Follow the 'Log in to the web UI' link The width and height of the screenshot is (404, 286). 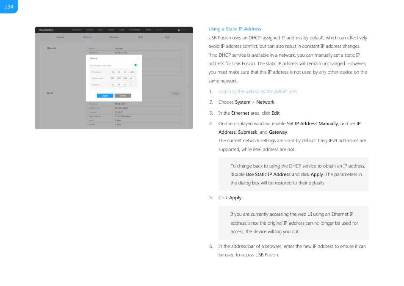tap(258, 91)
